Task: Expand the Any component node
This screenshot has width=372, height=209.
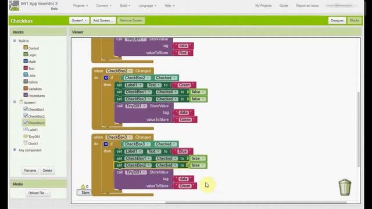Action: tap(15, 150)
